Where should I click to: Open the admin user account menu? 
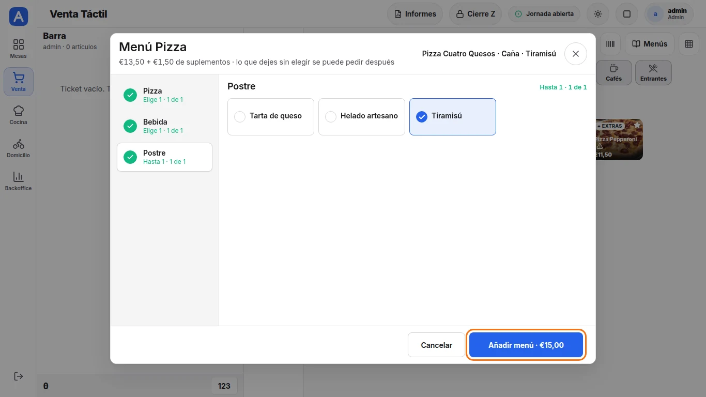tap(673, 14)
